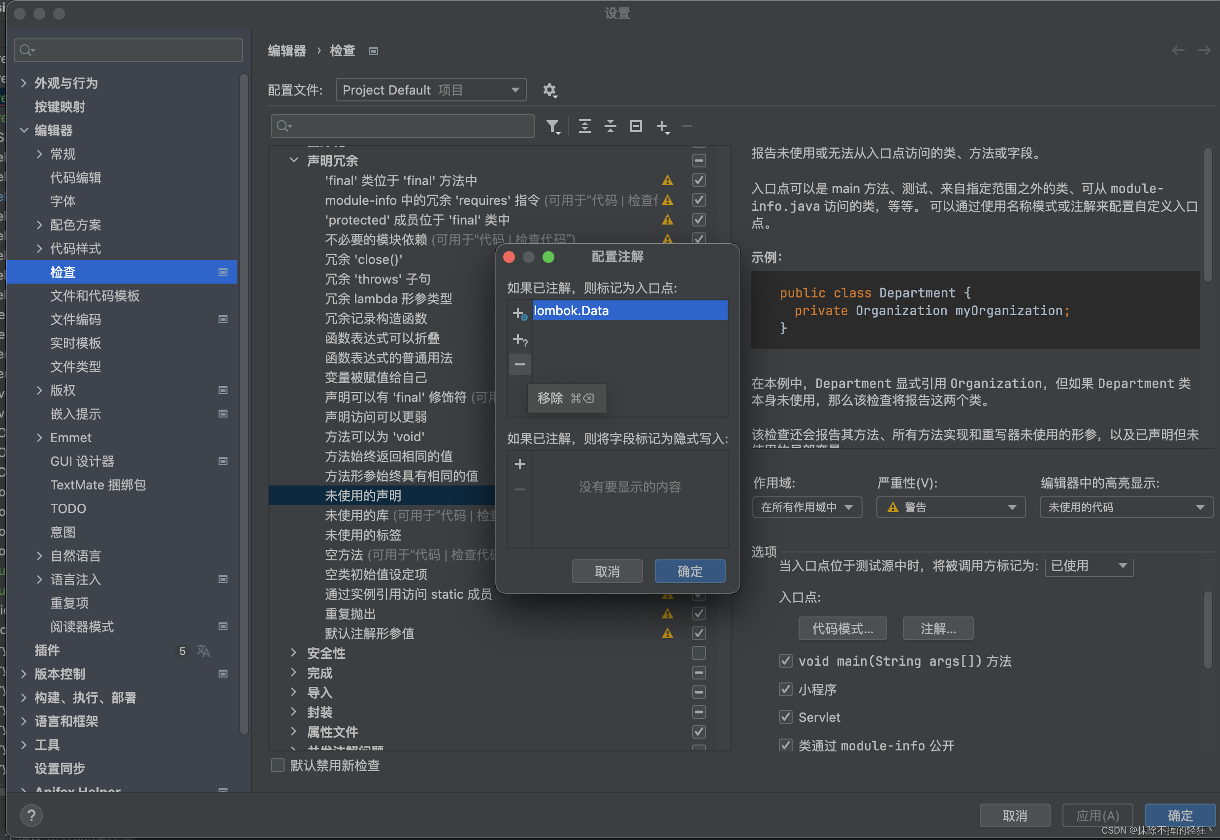Collapse all inspection tree nodes icon

[x=610, y=127]
